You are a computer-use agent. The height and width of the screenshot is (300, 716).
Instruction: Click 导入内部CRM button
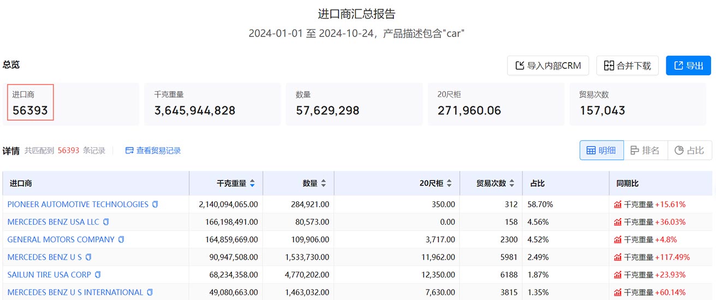(548, 65)
